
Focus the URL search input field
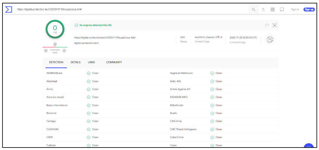coord(131,9)
